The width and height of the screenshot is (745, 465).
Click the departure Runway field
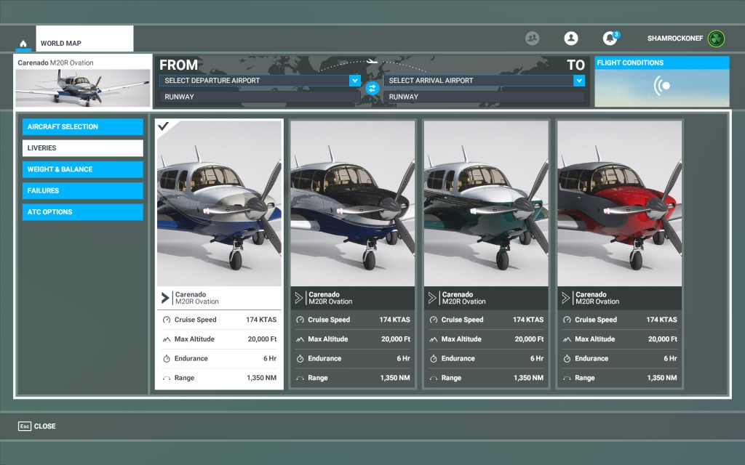(260, 97)
